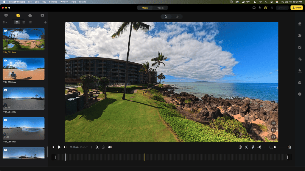Open the 16:9 aspect ratio selector
Screen dimensions: 305x171
tap(273, 123)
